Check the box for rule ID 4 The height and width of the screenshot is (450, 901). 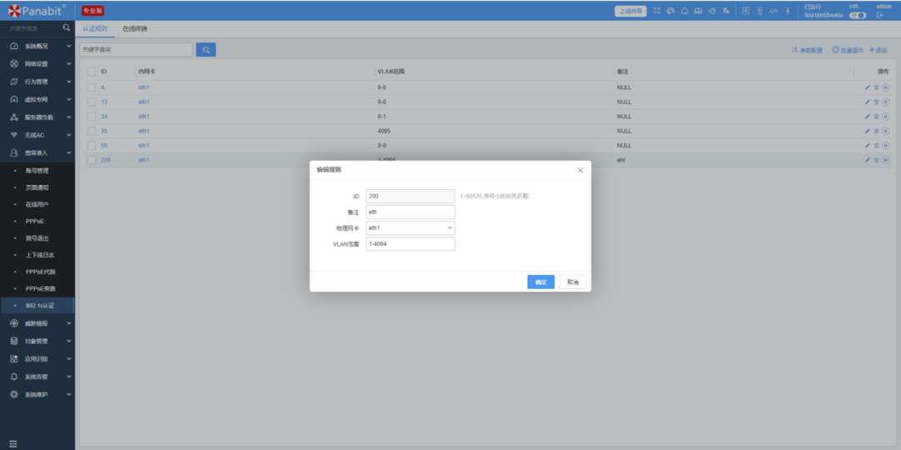(x=92, y=87)
